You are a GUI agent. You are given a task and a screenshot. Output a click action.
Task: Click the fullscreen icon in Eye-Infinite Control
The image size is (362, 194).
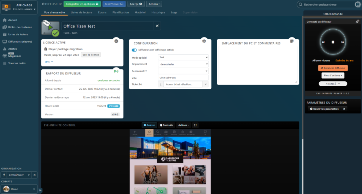click(195, 125)
